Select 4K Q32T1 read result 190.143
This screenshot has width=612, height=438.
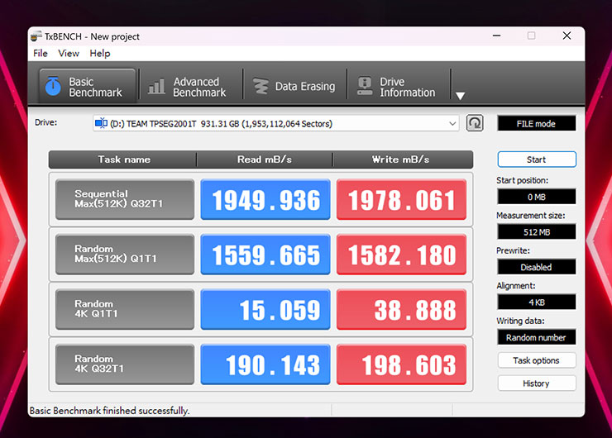(265, 364)
